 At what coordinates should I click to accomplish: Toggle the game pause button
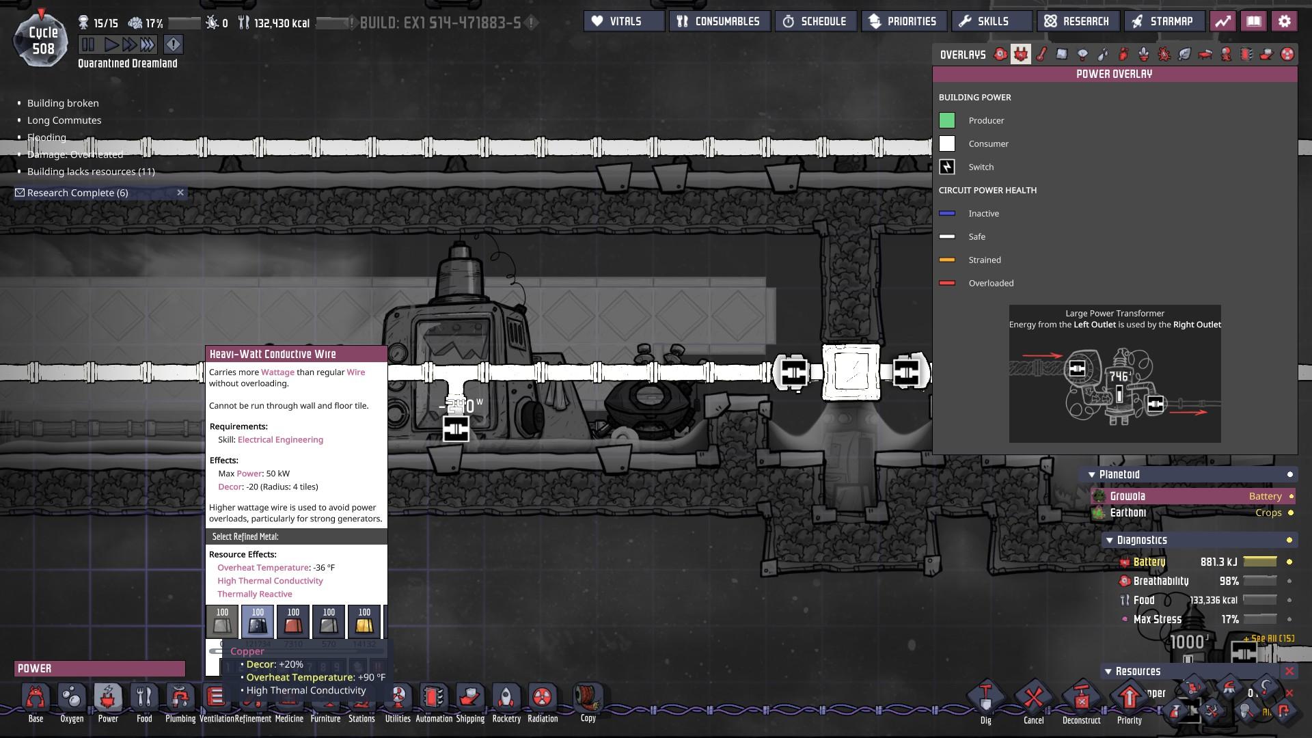click(88, 45)
